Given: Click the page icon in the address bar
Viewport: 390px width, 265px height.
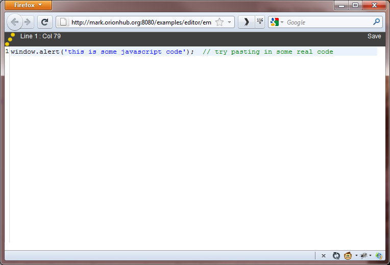Looking at the screenshot, I should 63,22.
